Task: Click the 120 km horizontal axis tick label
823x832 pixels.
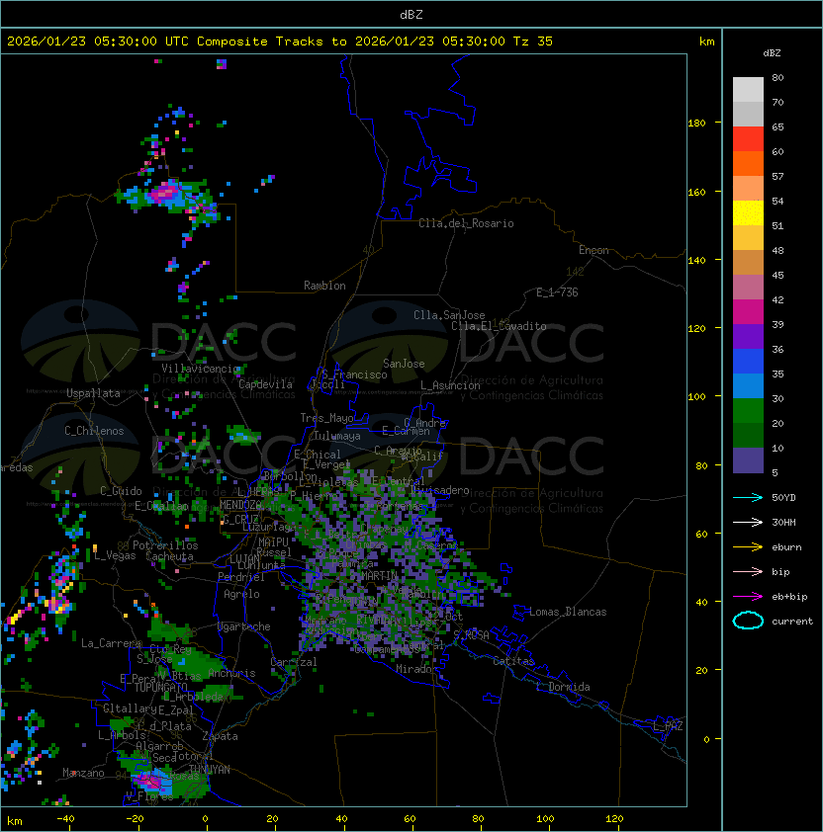Action: 614,819
